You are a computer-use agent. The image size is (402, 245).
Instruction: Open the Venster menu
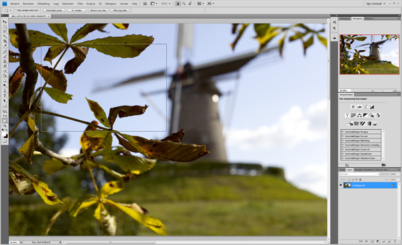[x=124, y=3]
